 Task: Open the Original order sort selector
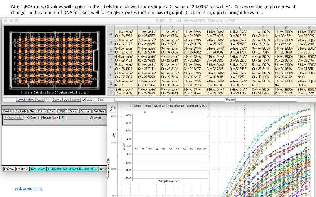(14, 118)
